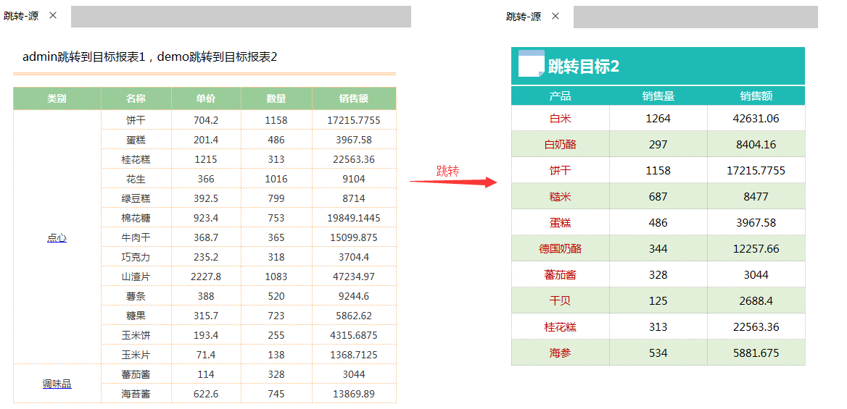Viewport: 847px width, 409px height.
Task: Click the note icon beside 跳转目标2
Action: point(532,64)
